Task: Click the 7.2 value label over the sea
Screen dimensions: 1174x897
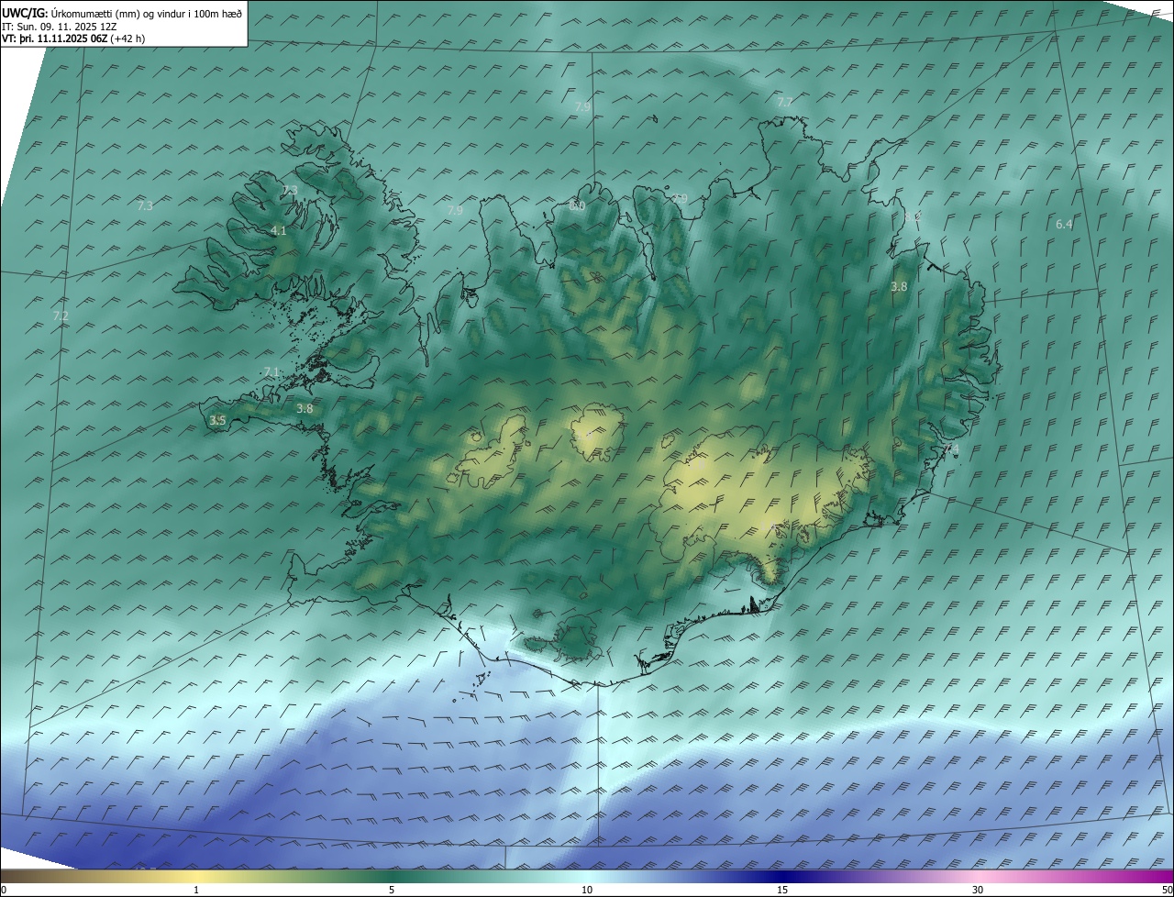Action: click(61, 316)
